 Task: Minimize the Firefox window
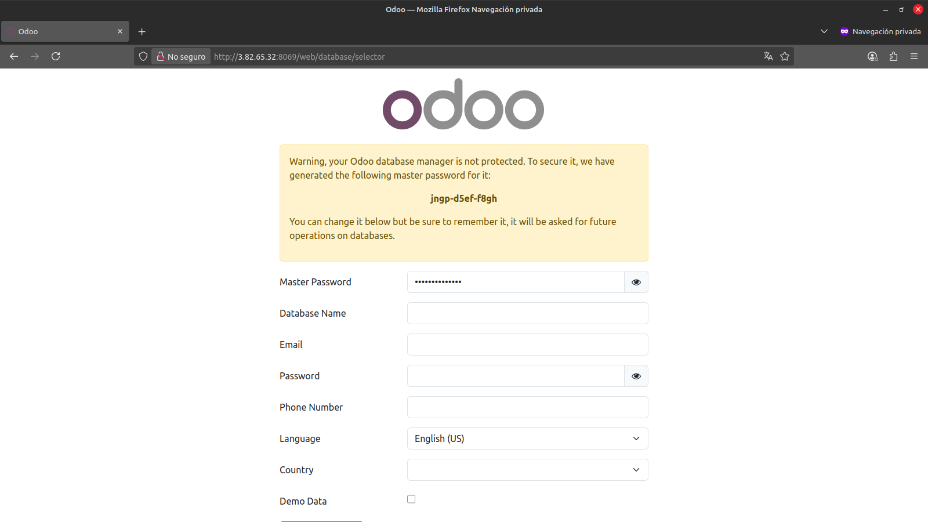point(886,9)
